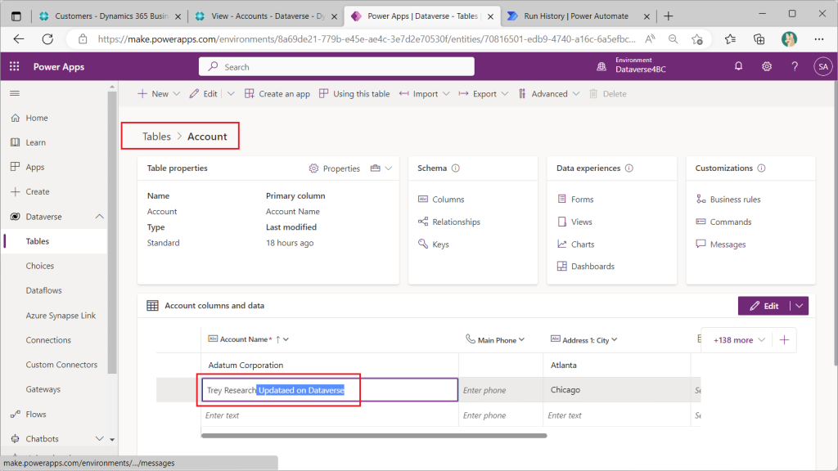Collapse the Dataverse navigation section
Screen dimensions: 838x471
point(99,216)
